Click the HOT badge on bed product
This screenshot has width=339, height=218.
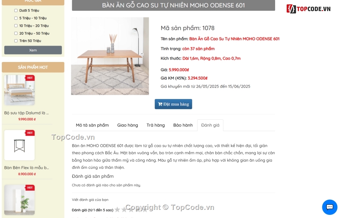tap(30, 78)
